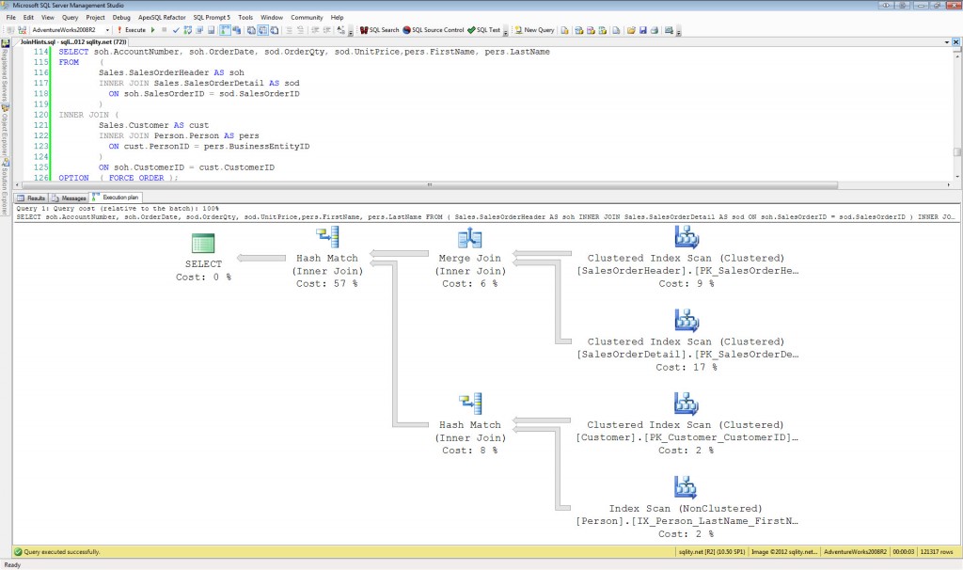Select the Merge Join operator icon
The image size is (963, 570).
(469, 239)
